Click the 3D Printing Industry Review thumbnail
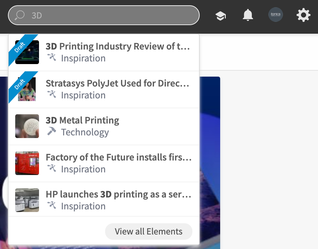This screenshot has height=249, width=318. point(27,52)
